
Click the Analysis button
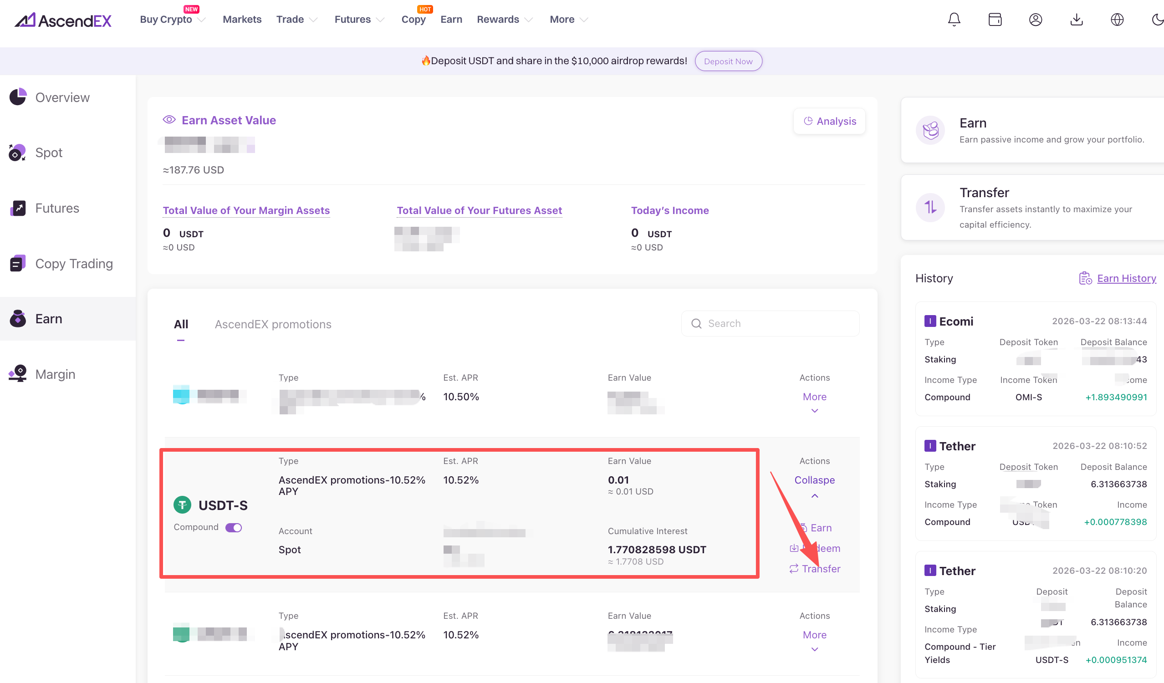pyautogui.click(x=829, y=121)
